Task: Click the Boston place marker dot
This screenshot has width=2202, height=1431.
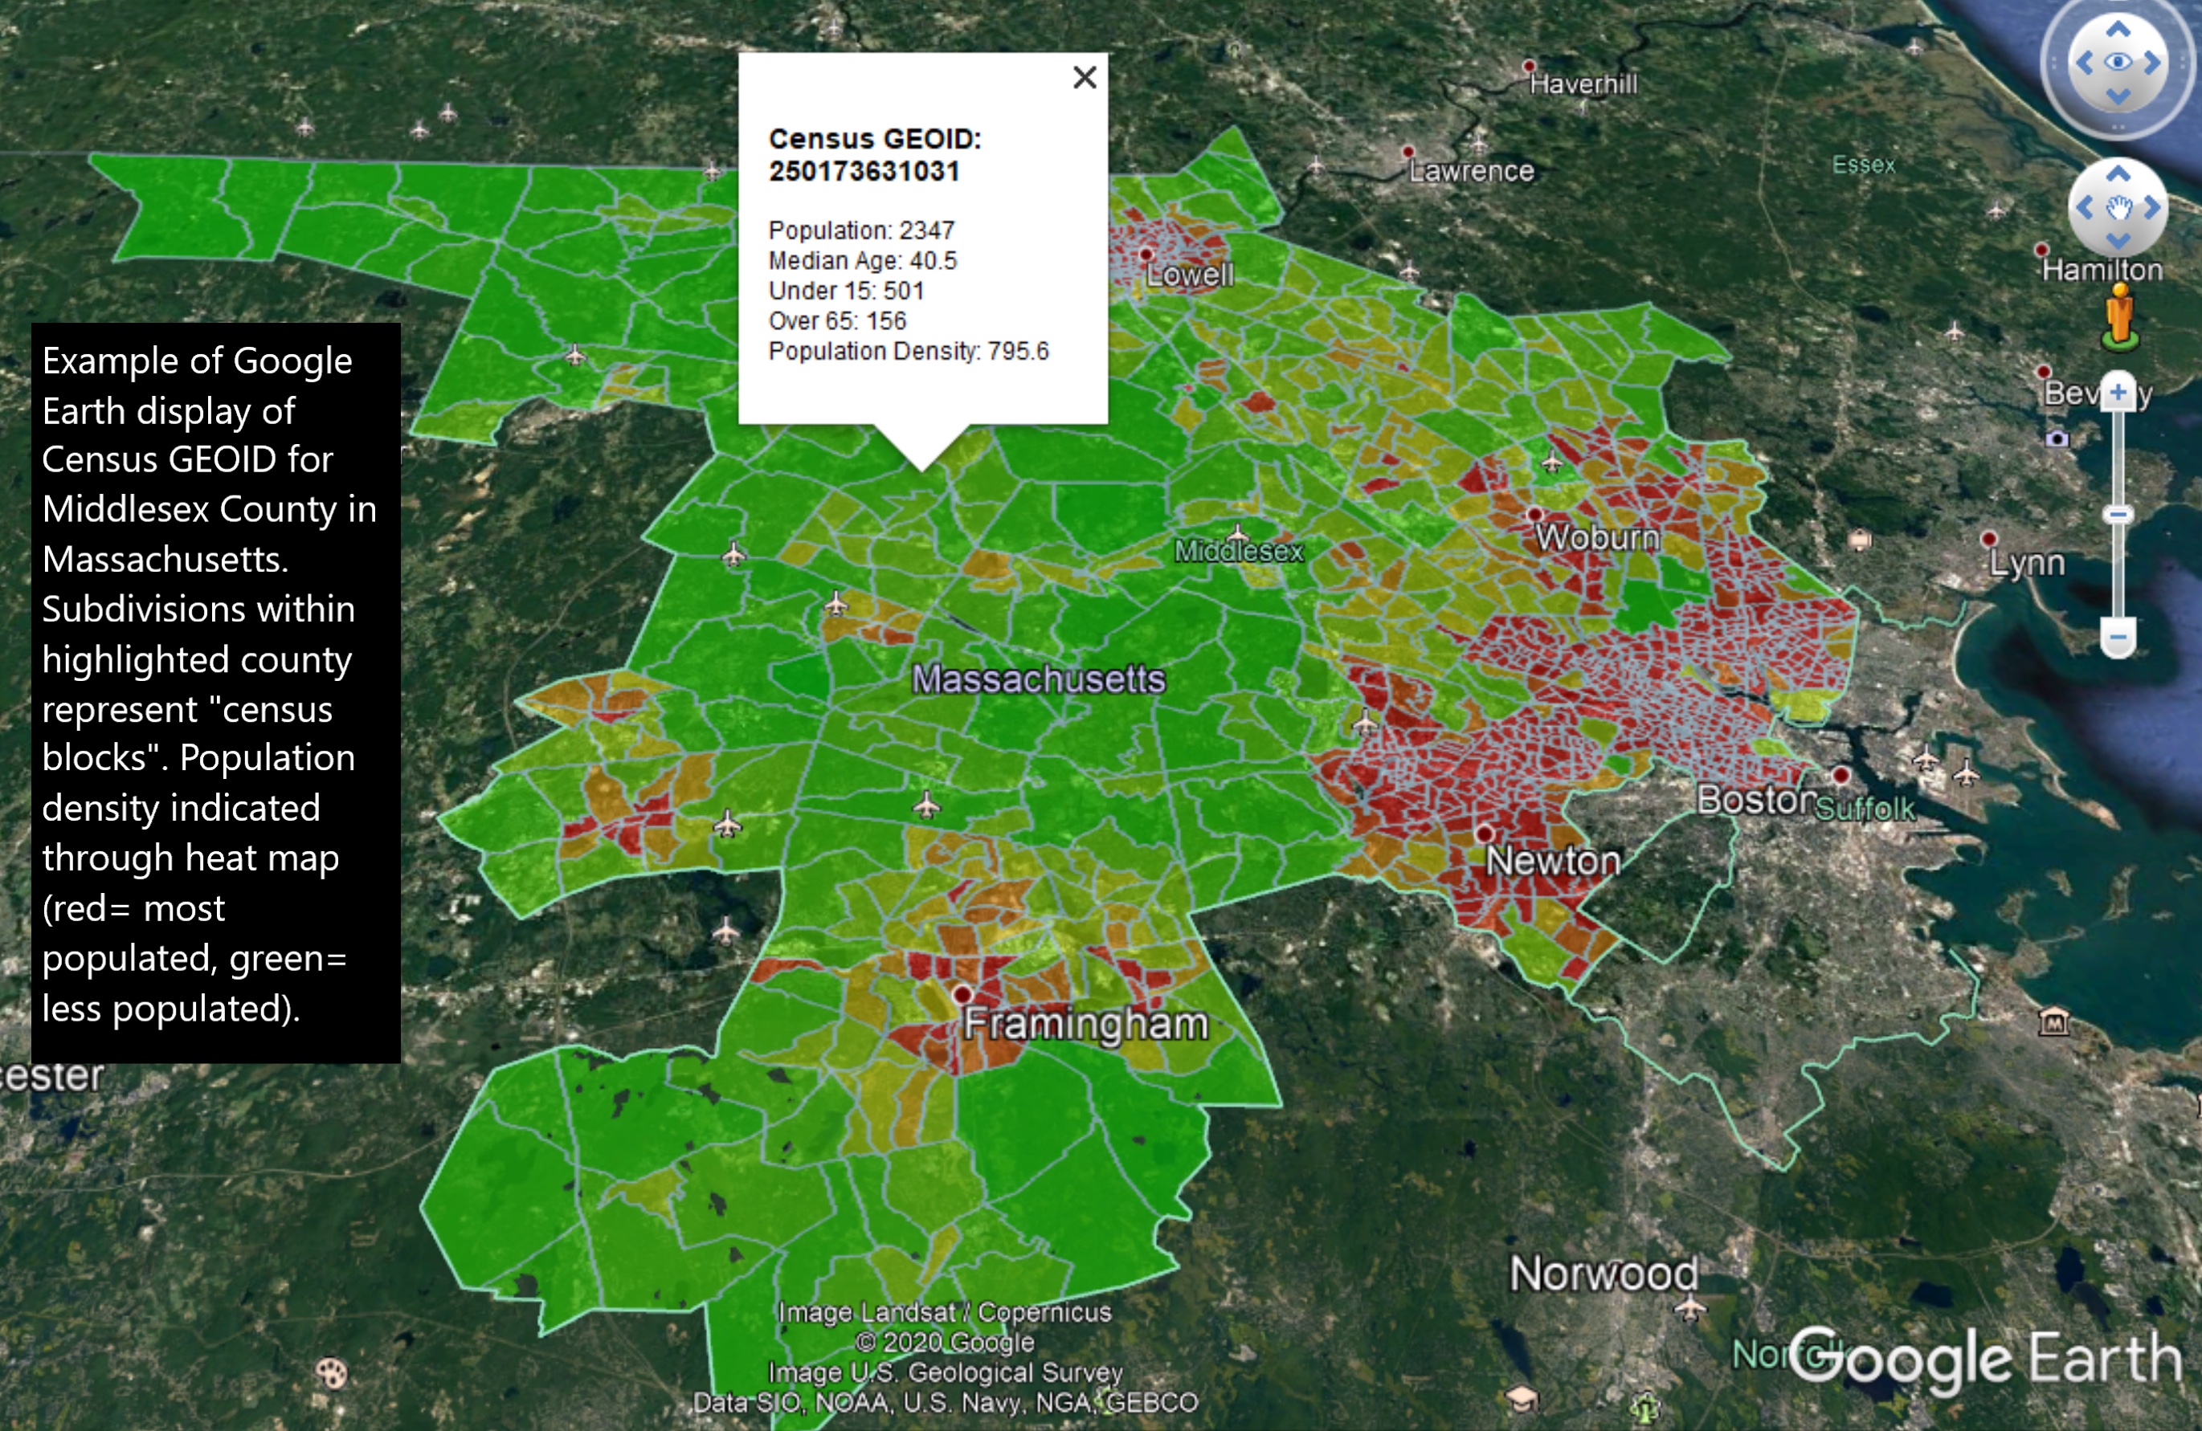Action: click(x=1841, y=774)
